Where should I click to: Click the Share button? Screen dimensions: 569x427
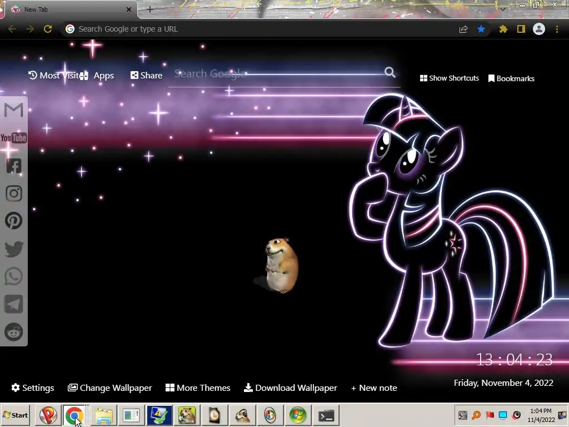(147, 75)
